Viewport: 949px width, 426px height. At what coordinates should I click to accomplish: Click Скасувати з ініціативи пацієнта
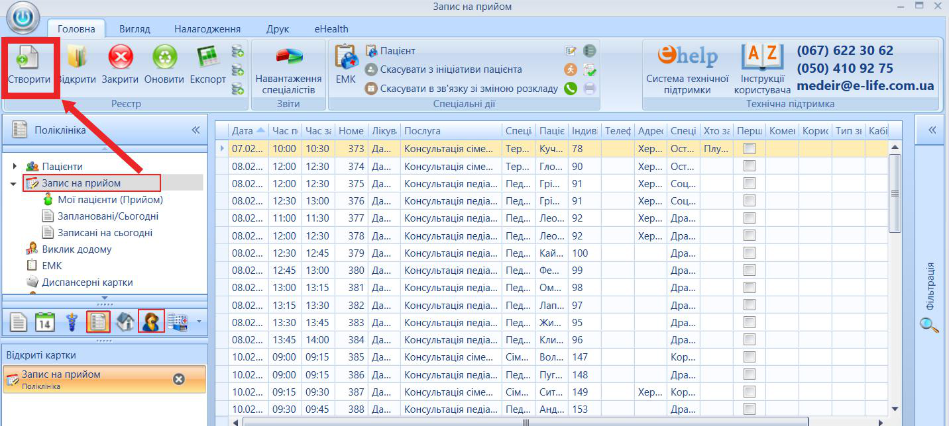point(451,69)
